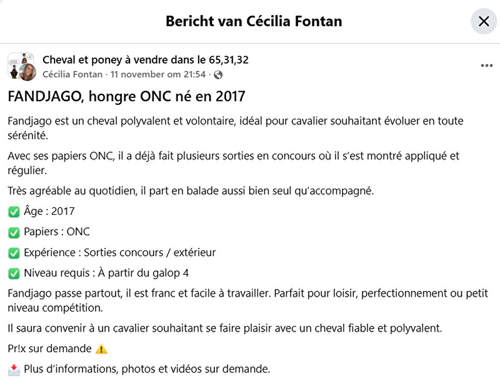The height and width of the screenshot is (379, 500).
Task: Click the inbox tray emoji before Plus d'informations
Action: 14,369
